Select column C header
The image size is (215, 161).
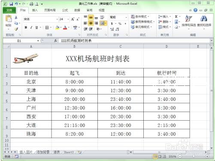tap(121, 46)
